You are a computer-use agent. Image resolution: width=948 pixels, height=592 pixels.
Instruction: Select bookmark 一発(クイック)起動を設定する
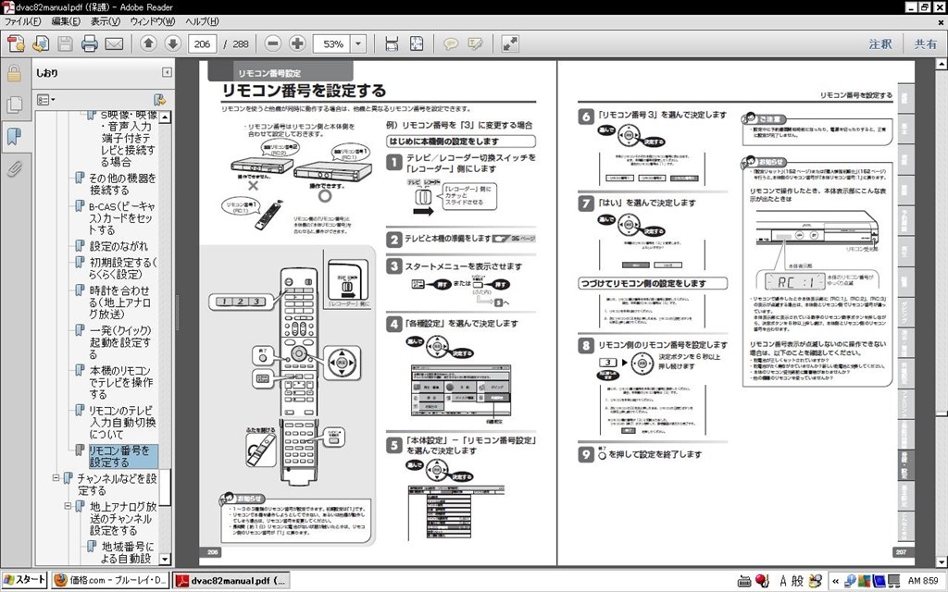pos(119,342)
